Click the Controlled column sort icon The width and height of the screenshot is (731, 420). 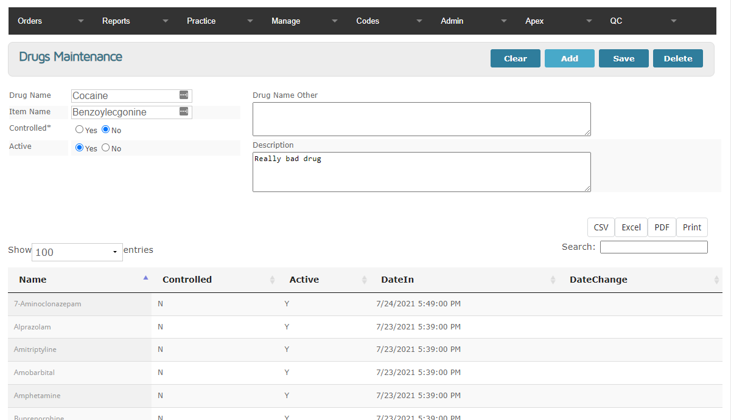[x=272, y=280]
